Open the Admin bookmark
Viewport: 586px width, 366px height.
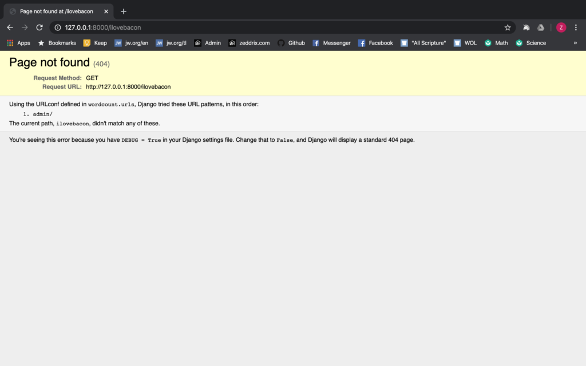(x=207, y=43)
